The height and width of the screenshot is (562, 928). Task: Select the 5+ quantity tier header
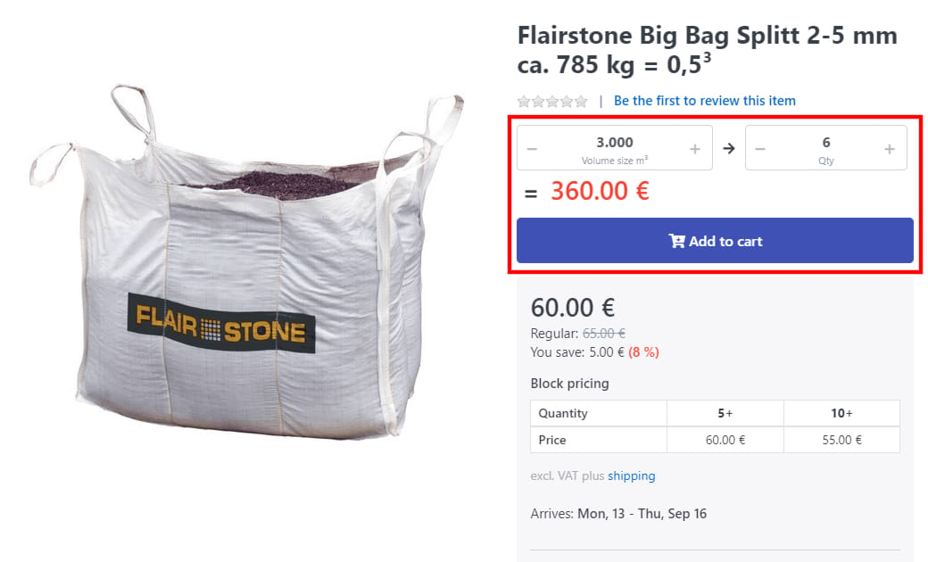(725, 413)
